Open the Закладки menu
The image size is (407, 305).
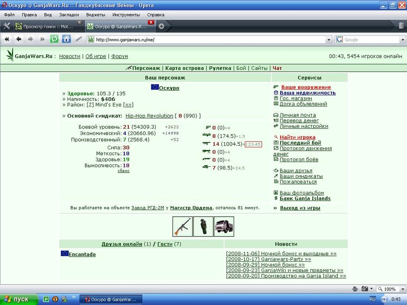(69, 15)
